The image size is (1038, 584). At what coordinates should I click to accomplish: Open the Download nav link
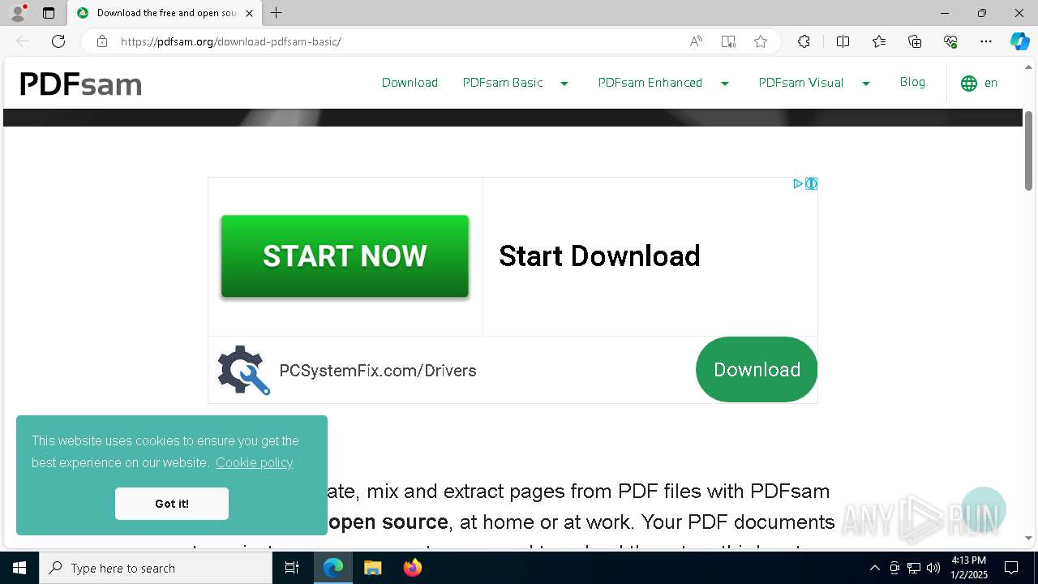tap(410, 83)
